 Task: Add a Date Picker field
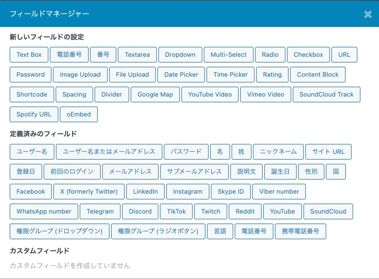coord(181,74)
